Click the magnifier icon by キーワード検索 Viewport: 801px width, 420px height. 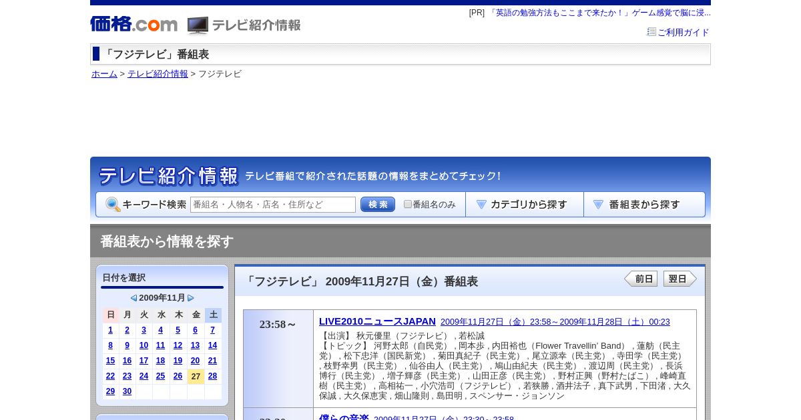point(113,205)
